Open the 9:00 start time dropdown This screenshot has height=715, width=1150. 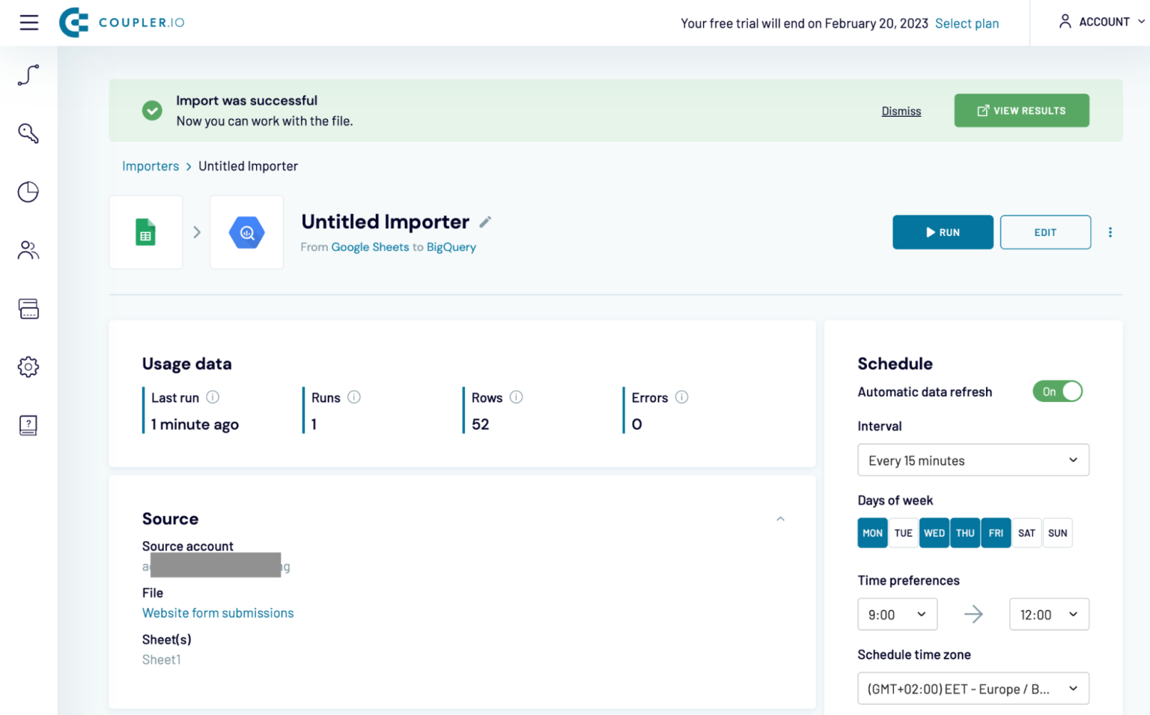897,614
